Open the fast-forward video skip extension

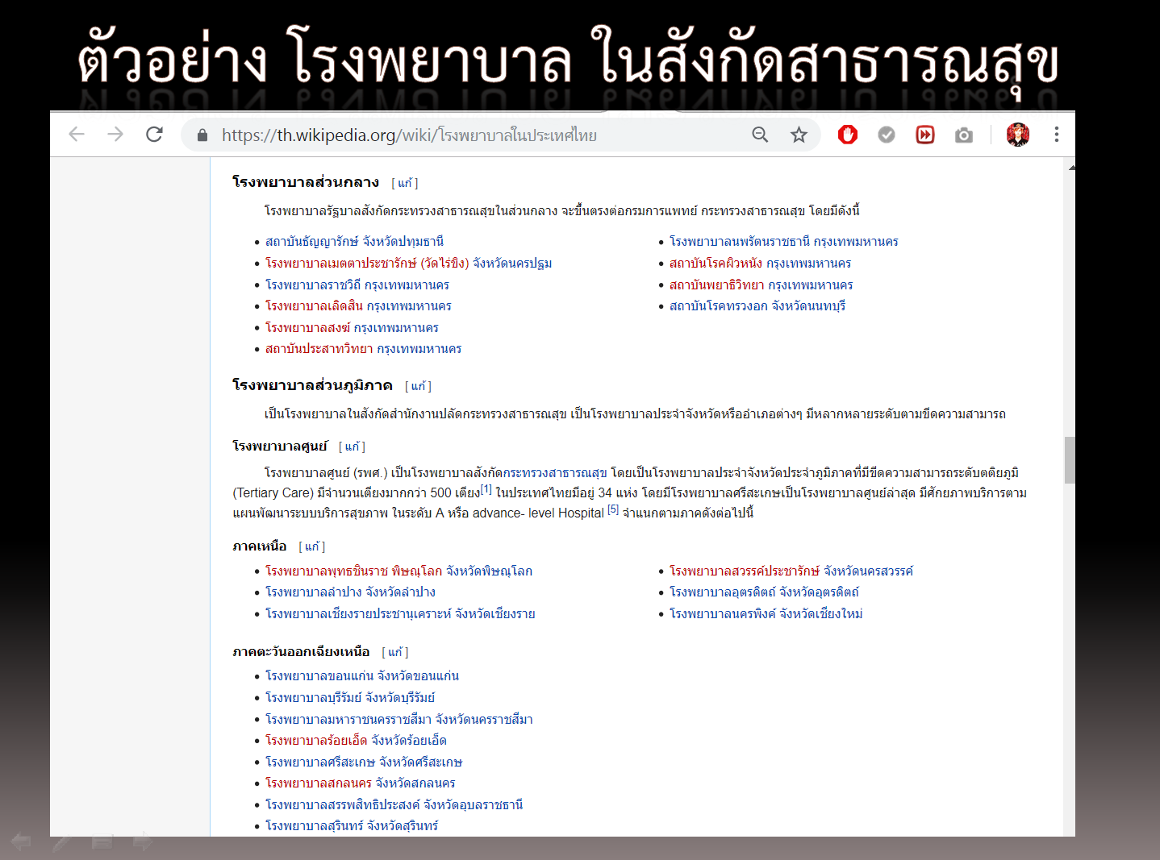click(x=924, y=135)
